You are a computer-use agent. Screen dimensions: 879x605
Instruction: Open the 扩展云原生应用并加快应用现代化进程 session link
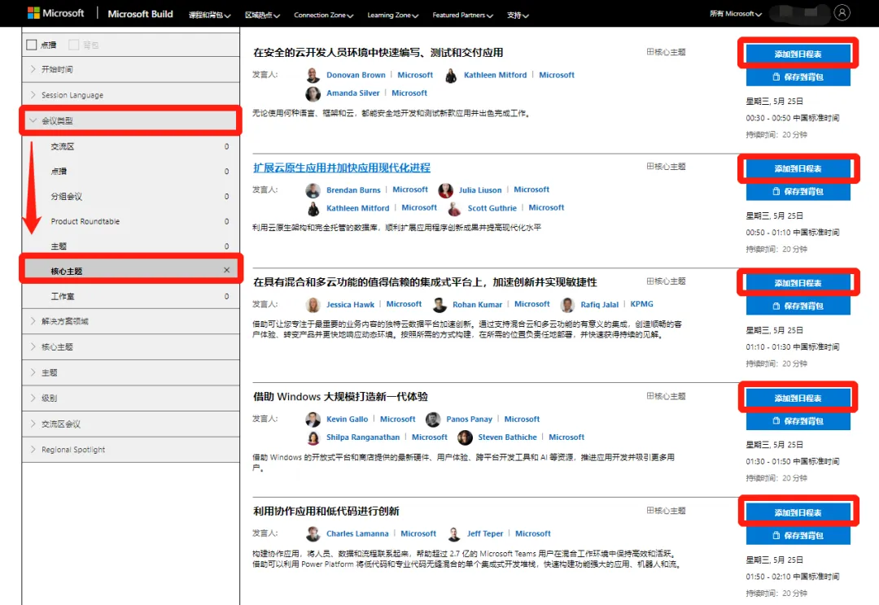tap(342, 168)
